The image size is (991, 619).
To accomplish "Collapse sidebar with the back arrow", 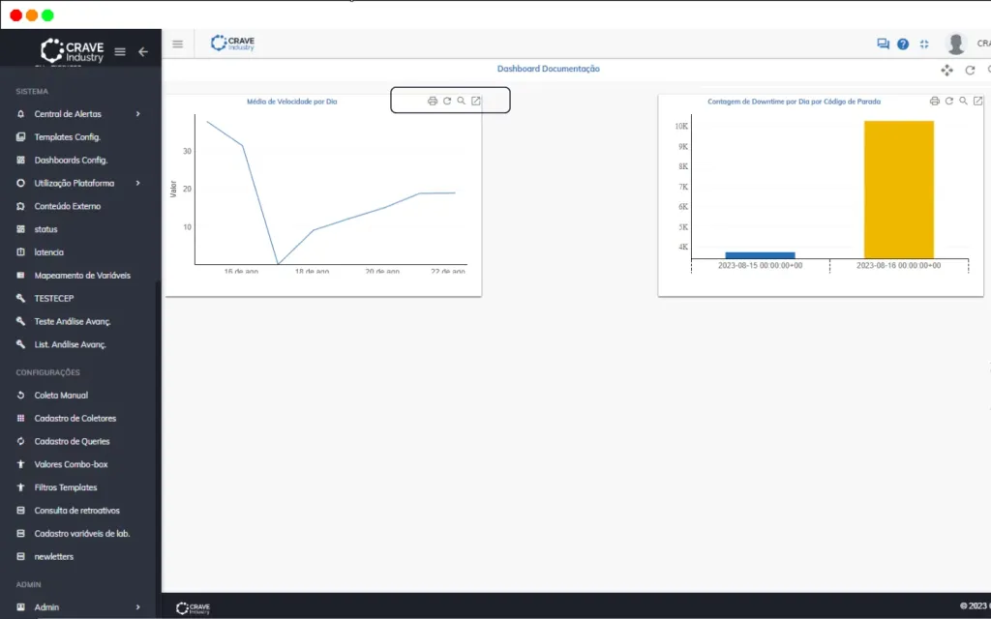I will pyautogui.click(x=143, y=52).
